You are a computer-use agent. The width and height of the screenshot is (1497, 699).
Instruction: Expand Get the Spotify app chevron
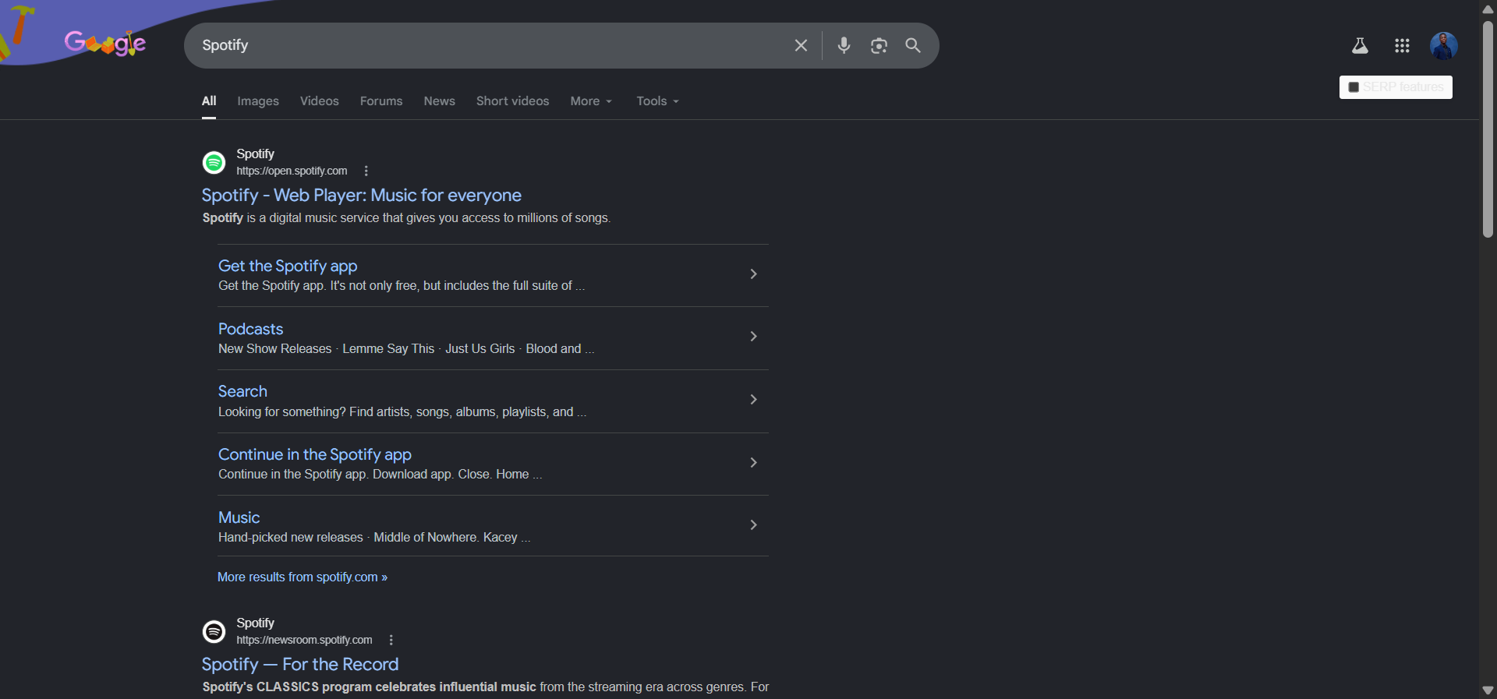pos(753,274)
